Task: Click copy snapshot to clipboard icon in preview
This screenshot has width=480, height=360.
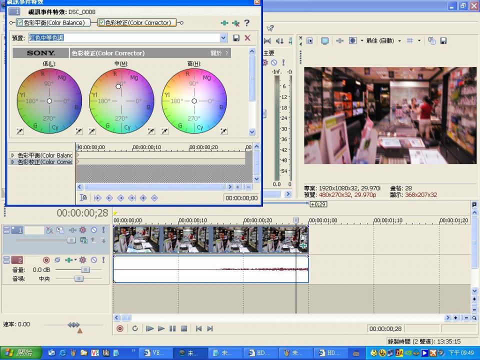Action: (432, 41)
